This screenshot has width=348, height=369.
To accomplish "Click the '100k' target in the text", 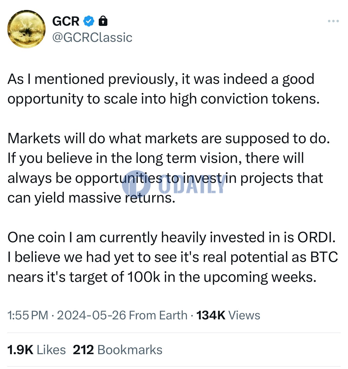I will pyautogui.click(x=144, y=277).
